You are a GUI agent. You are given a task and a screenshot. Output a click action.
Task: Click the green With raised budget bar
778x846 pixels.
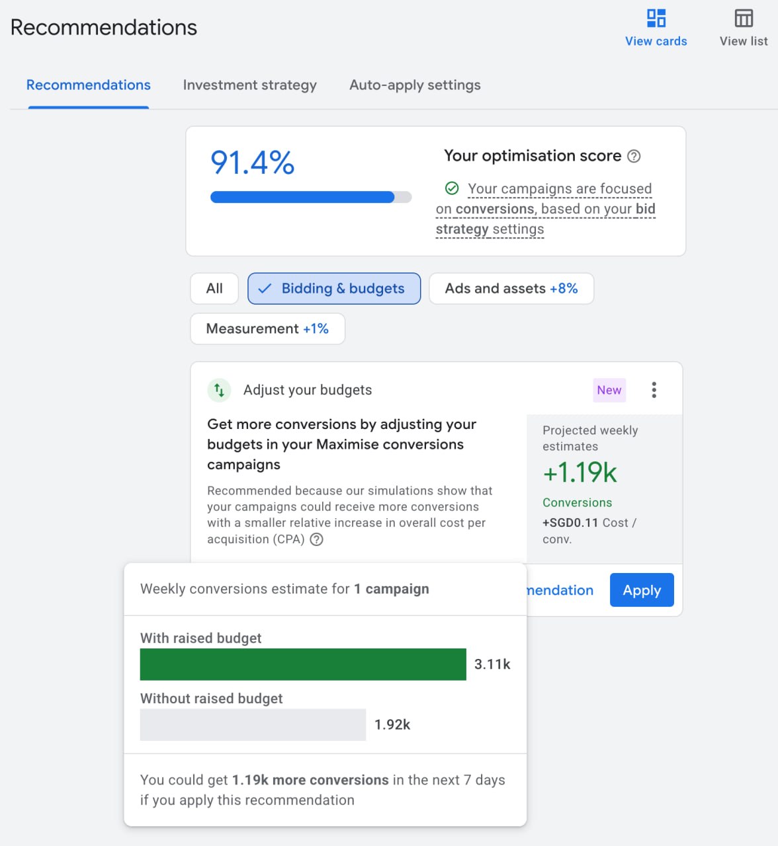coord(303,664)
